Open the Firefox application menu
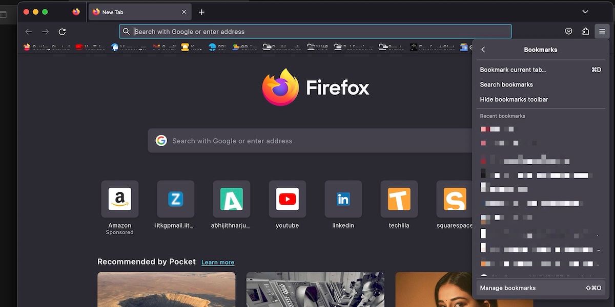Screen dimensions: 615x307 (x=602, y=31)
